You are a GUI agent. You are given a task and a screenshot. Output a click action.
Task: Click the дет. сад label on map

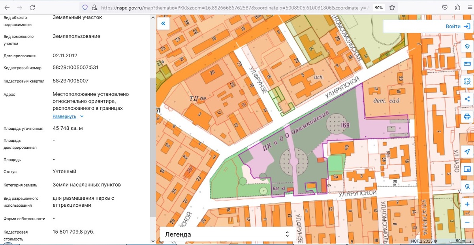pyautogui.click(x=387, y=101)
